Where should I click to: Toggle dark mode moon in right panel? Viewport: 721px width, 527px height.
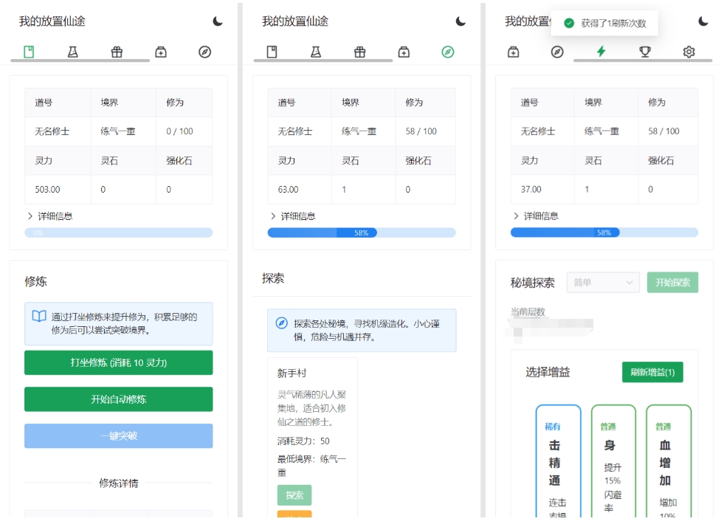coord(703,21)
